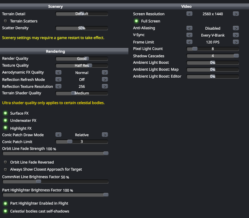Viewport: 249px width, 218px height.
Task: Click previous arrow for Conic Patch Draw Mode
Action: [x=58, y=135]
